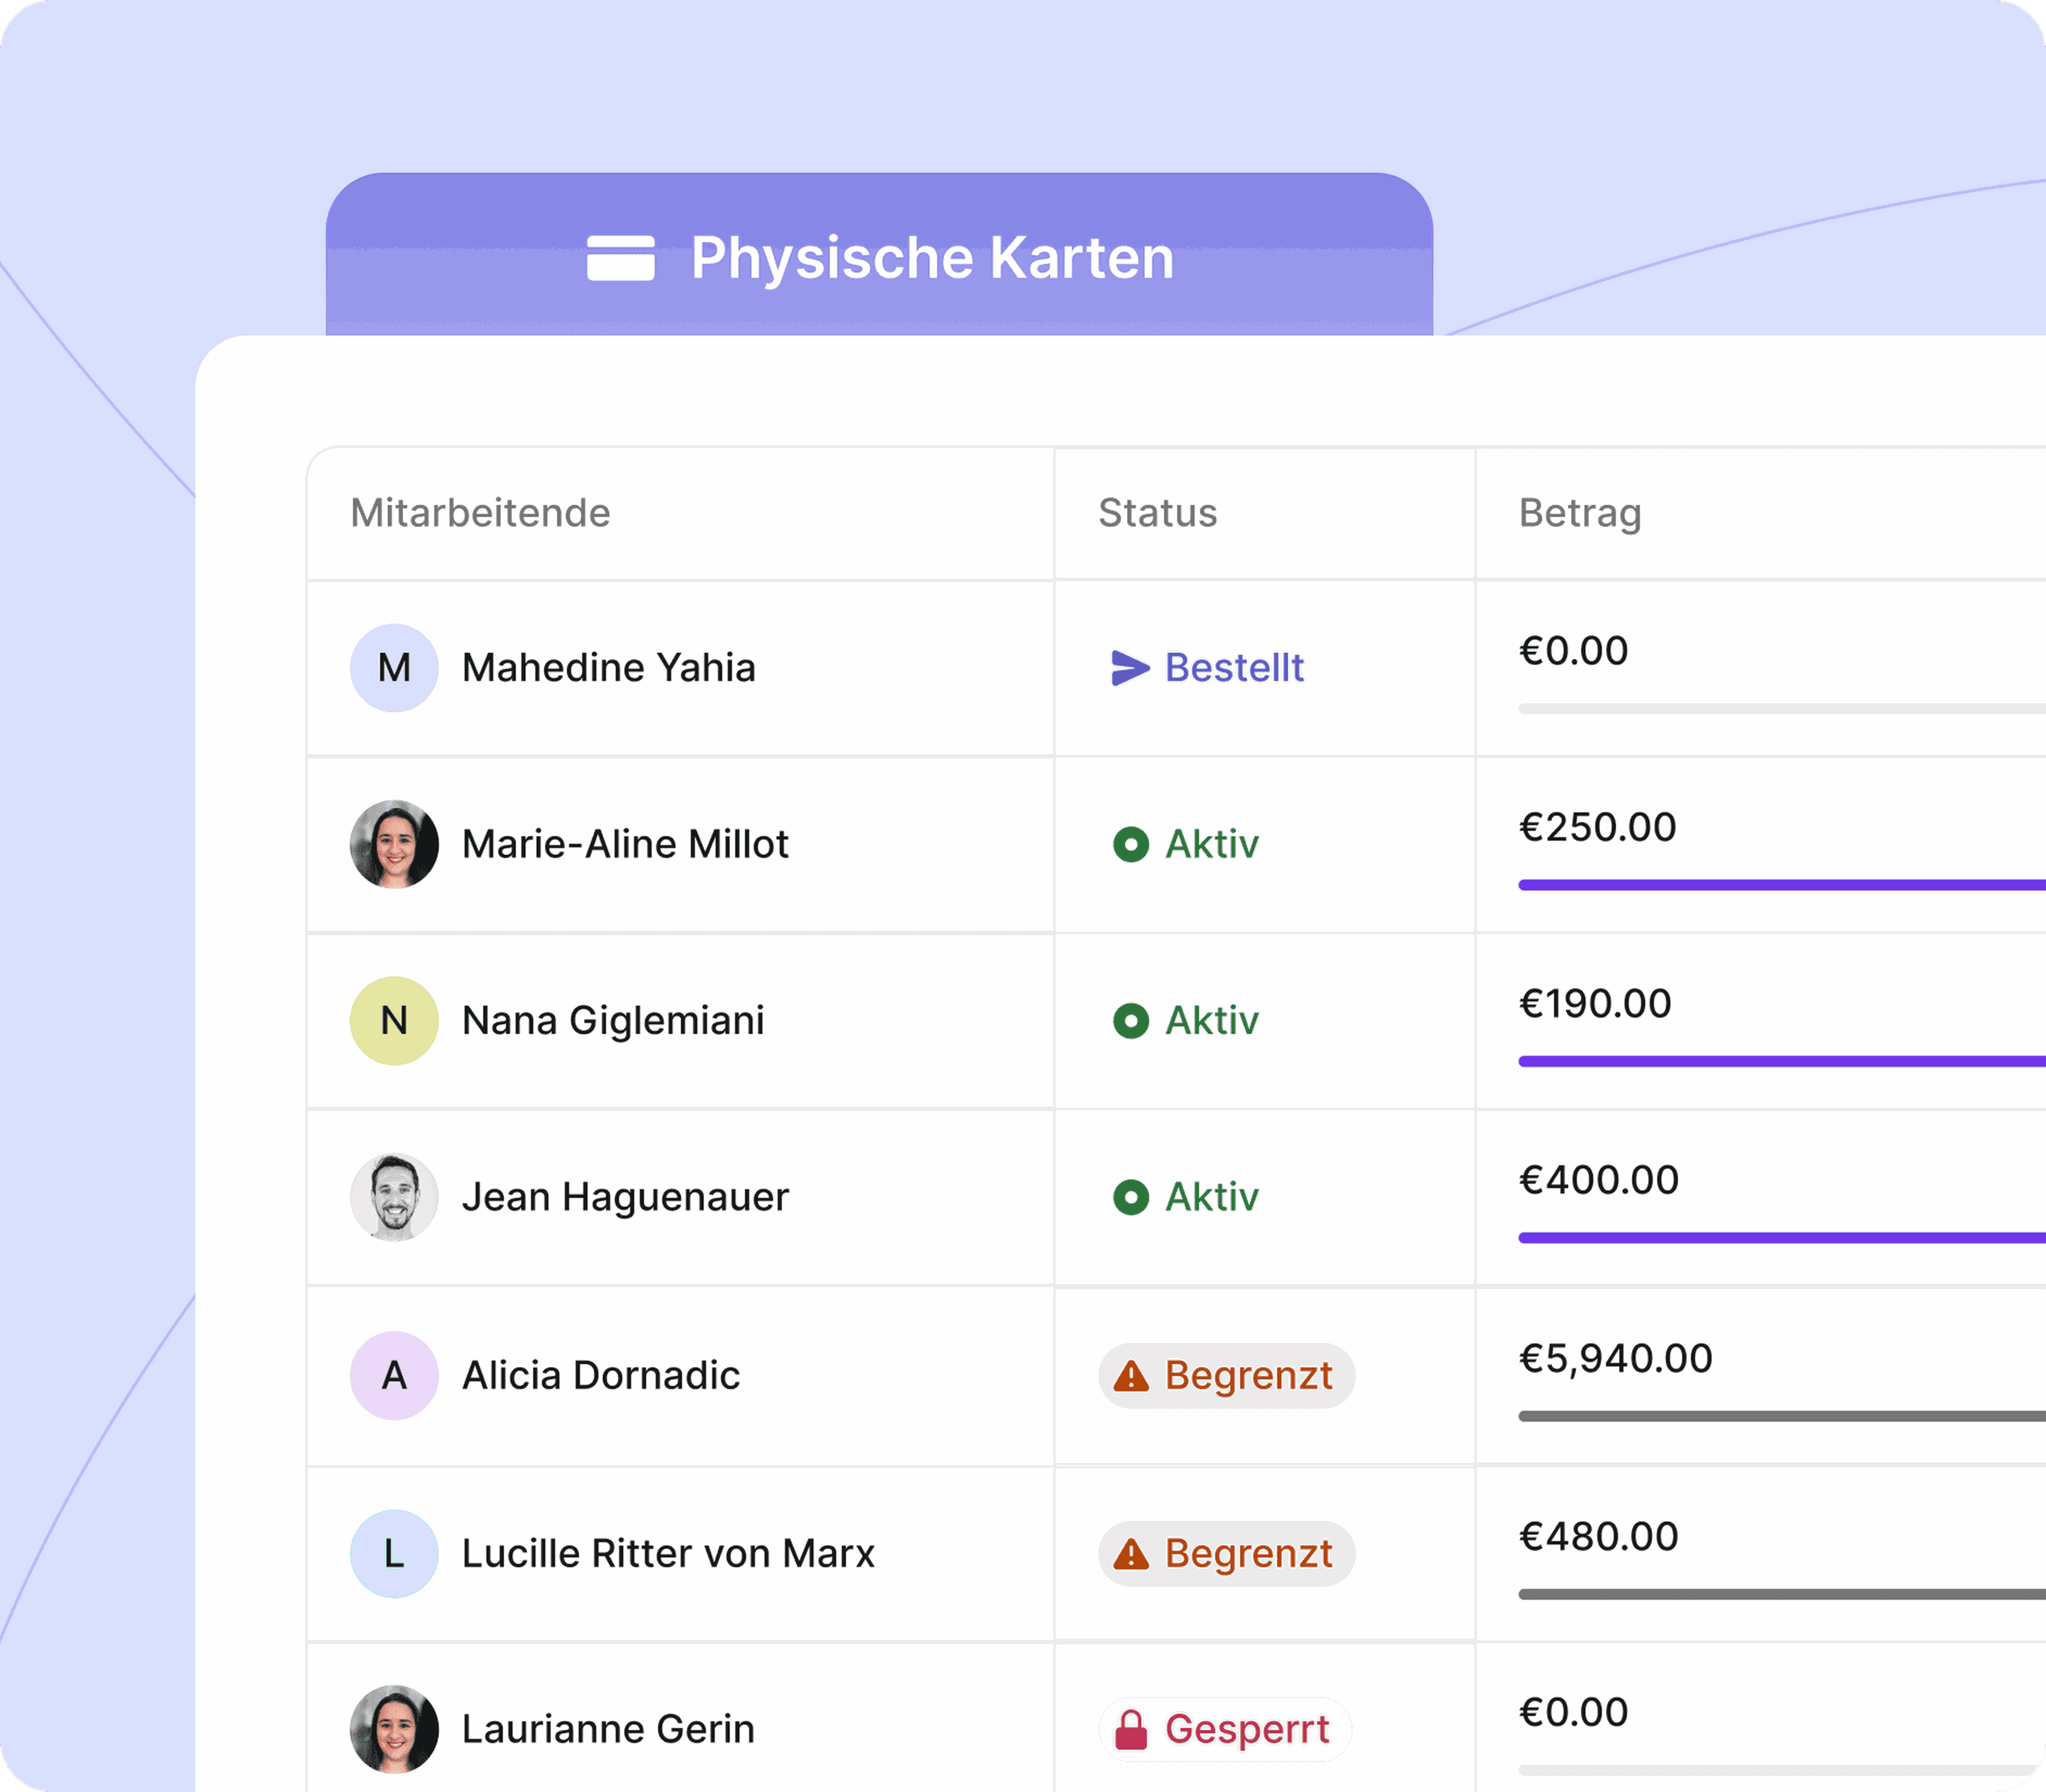Screen dimensions: 2046x1792
Task: Click the Gesperrt status badge
Action: tap(1225, 1730)
